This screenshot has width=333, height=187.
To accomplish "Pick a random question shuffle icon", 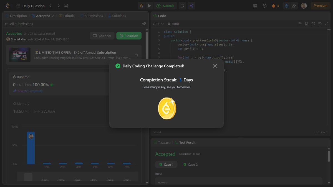I will [66, 6].
